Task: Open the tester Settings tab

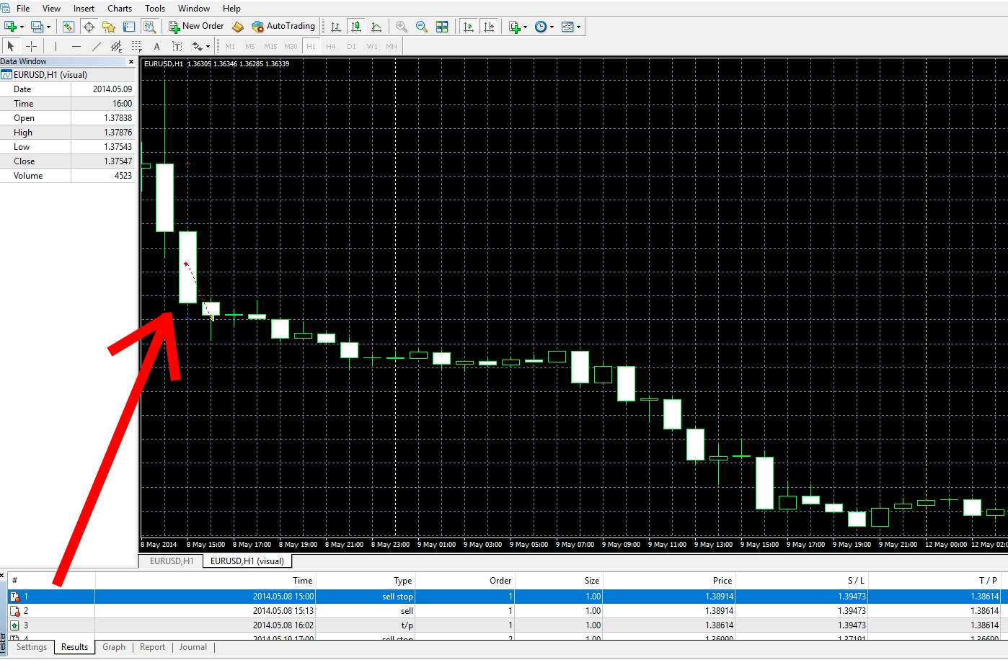Action: tap(32, 647)
